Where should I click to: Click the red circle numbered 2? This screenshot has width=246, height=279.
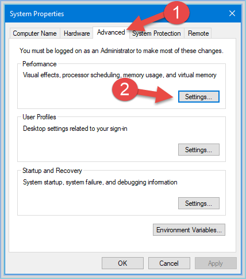125,90
